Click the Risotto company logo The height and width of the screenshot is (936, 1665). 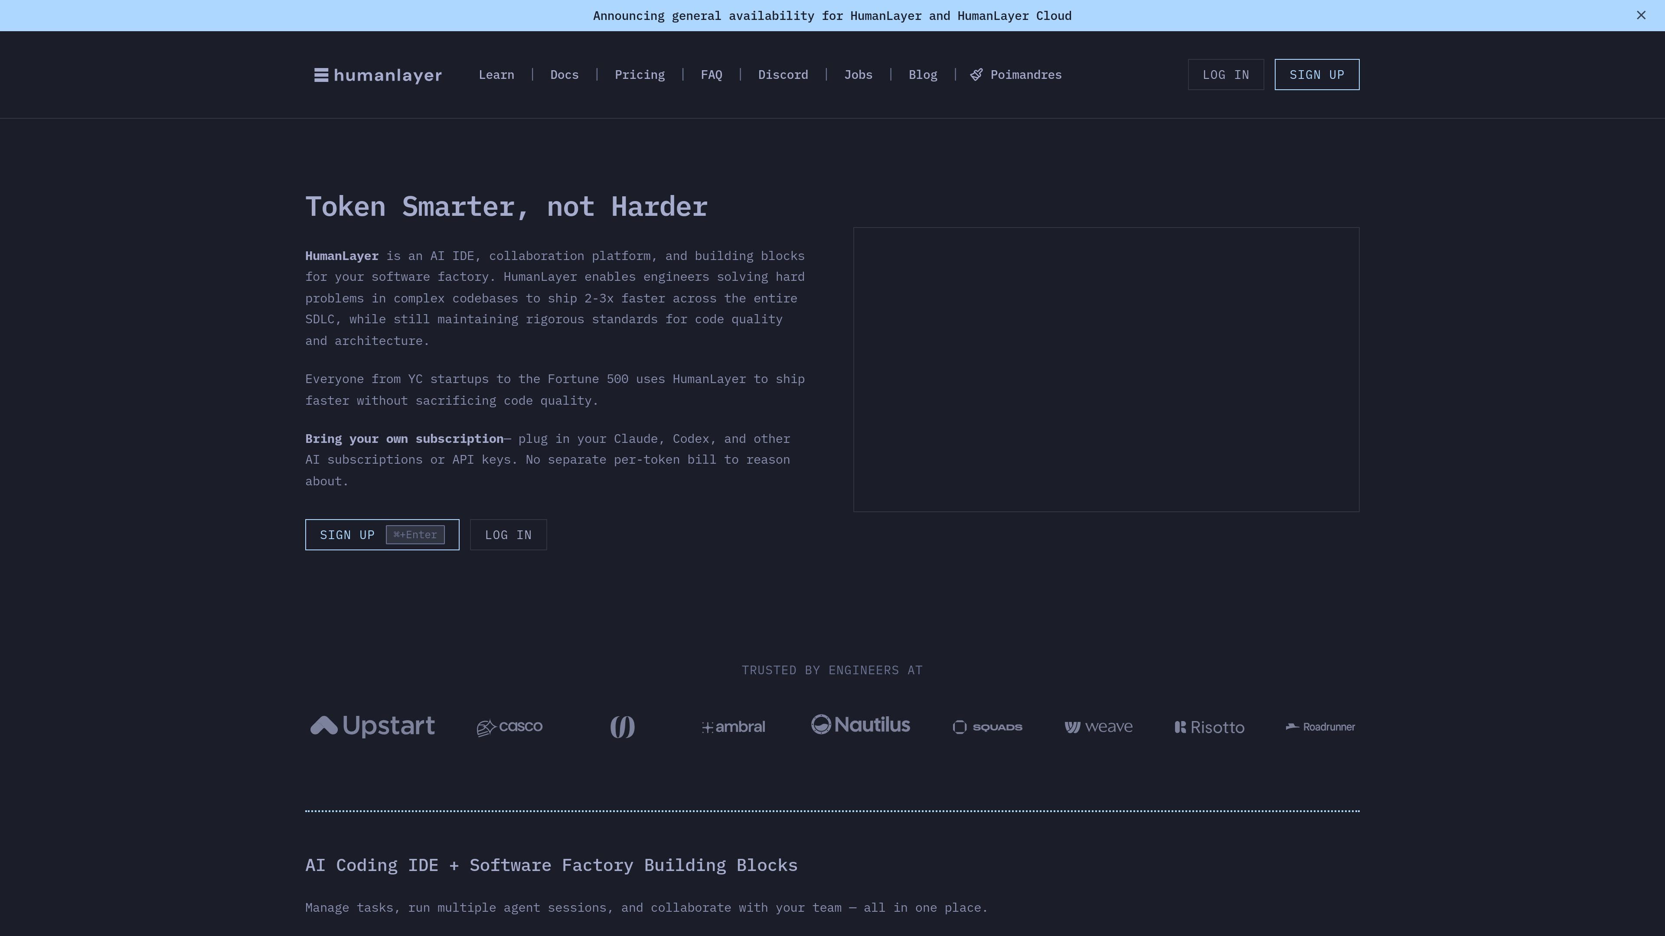click(x=1209, y=728)
